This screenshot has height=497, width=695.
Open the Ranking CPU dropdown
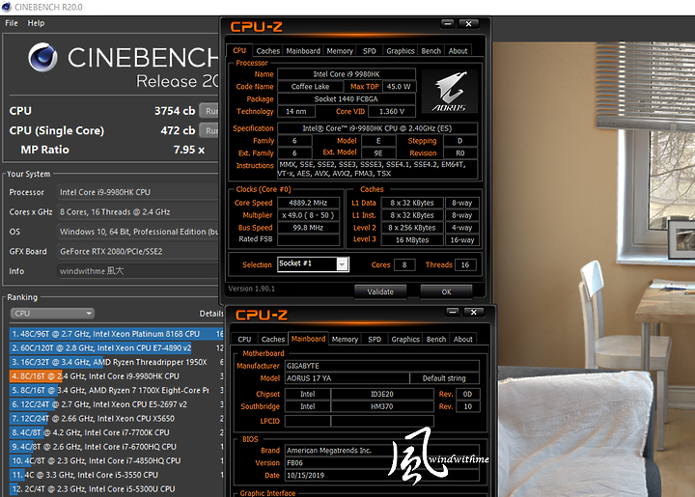coord(52,314)
